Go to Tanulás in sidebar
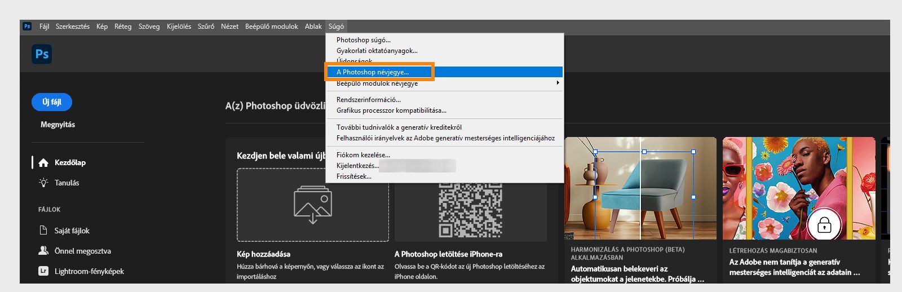The height and width of the screenshot is (292, 902). tap(67, 183)
